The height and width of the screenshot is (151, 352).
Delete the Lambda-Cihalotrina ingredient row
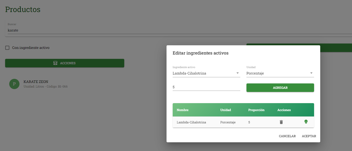click(281, 122)
